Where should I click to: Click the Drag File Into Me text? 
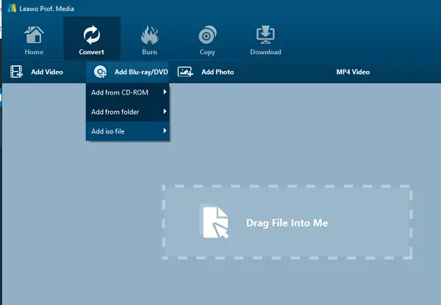[x=287, y=223]
